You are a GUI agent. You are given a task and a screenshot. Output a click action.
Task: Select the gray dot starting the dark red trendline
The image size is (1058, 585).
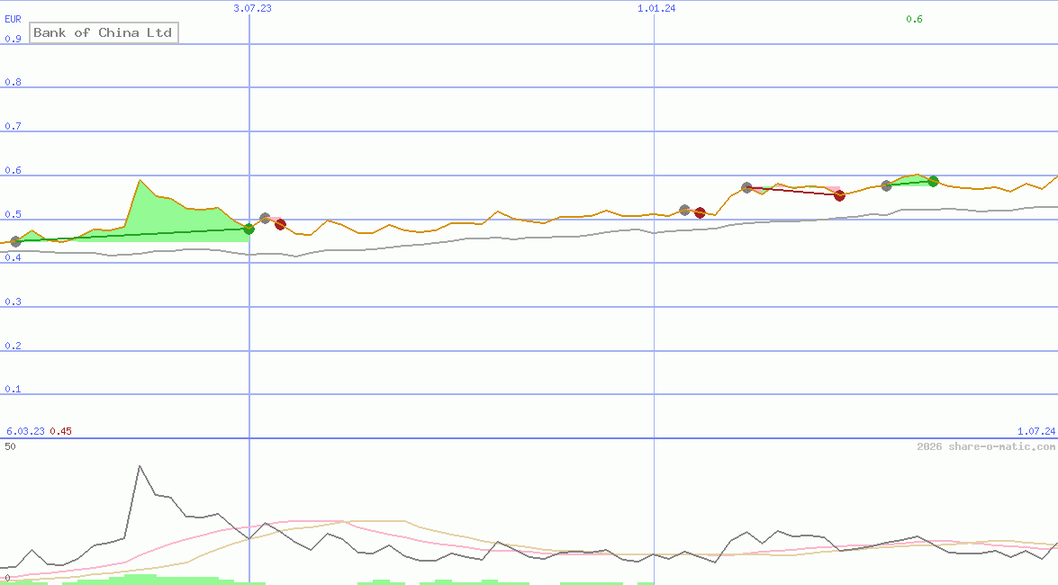pyautogui.click(x=746, y=187)
